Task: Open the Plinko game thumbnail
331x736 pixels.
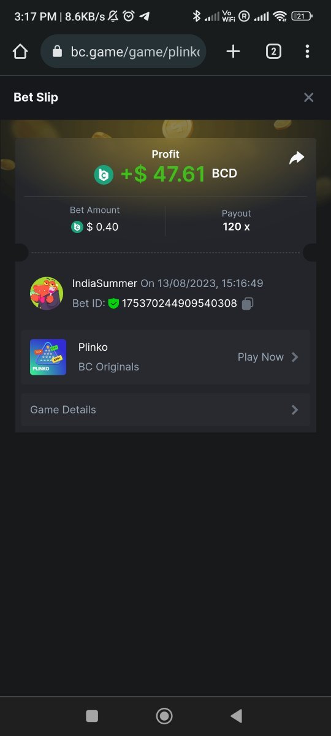Action: coord(48,357)
